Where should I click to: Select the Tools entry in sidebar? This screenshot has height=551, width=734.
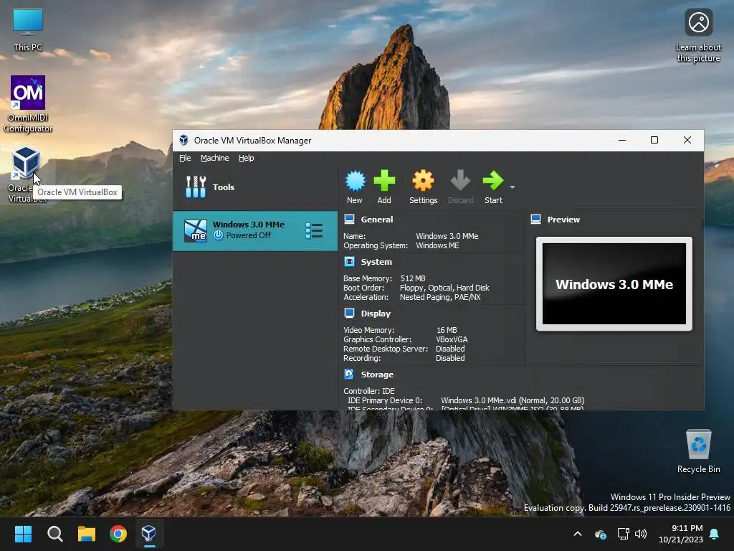pyautogui.click(x=255, y=187)
